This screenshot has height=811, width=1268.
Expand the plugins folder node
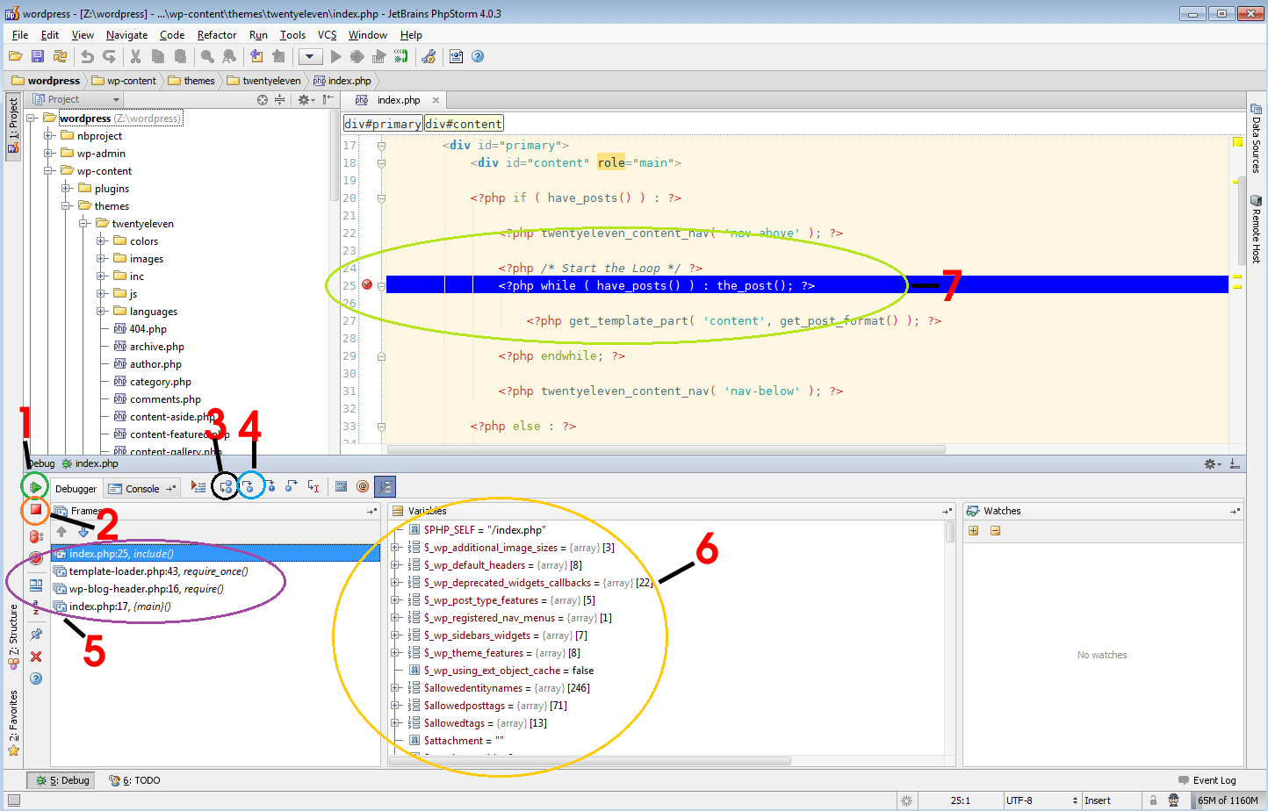tap(67, 189)
